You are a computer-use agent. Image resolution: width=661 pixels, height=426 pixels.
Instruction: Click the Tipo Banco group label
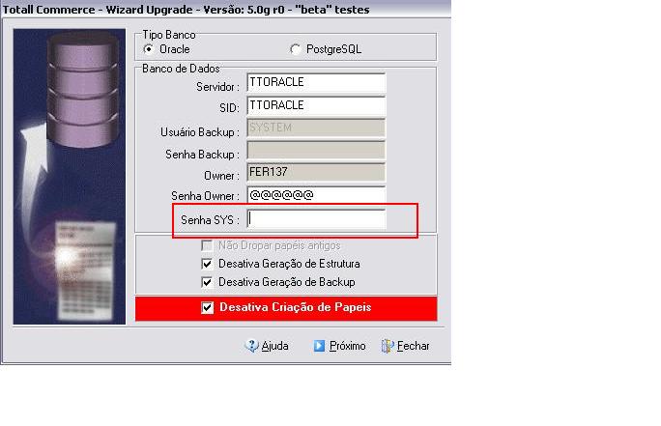[x=169, y=35]
